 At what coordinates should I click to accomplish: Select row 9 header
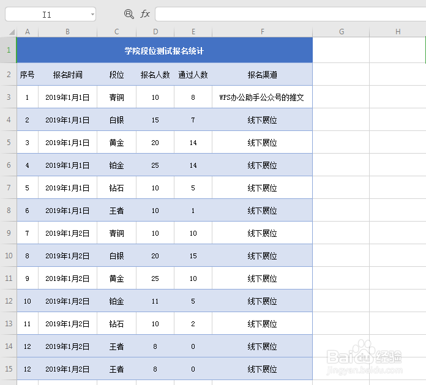tap(9, 233)
